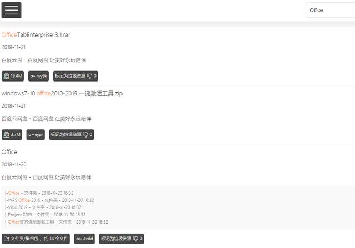Image resolution: width=355 pixels, height=248 pixels.
Task: Click the ejpr extraction code badge
Action: click(x=35, y=134)
